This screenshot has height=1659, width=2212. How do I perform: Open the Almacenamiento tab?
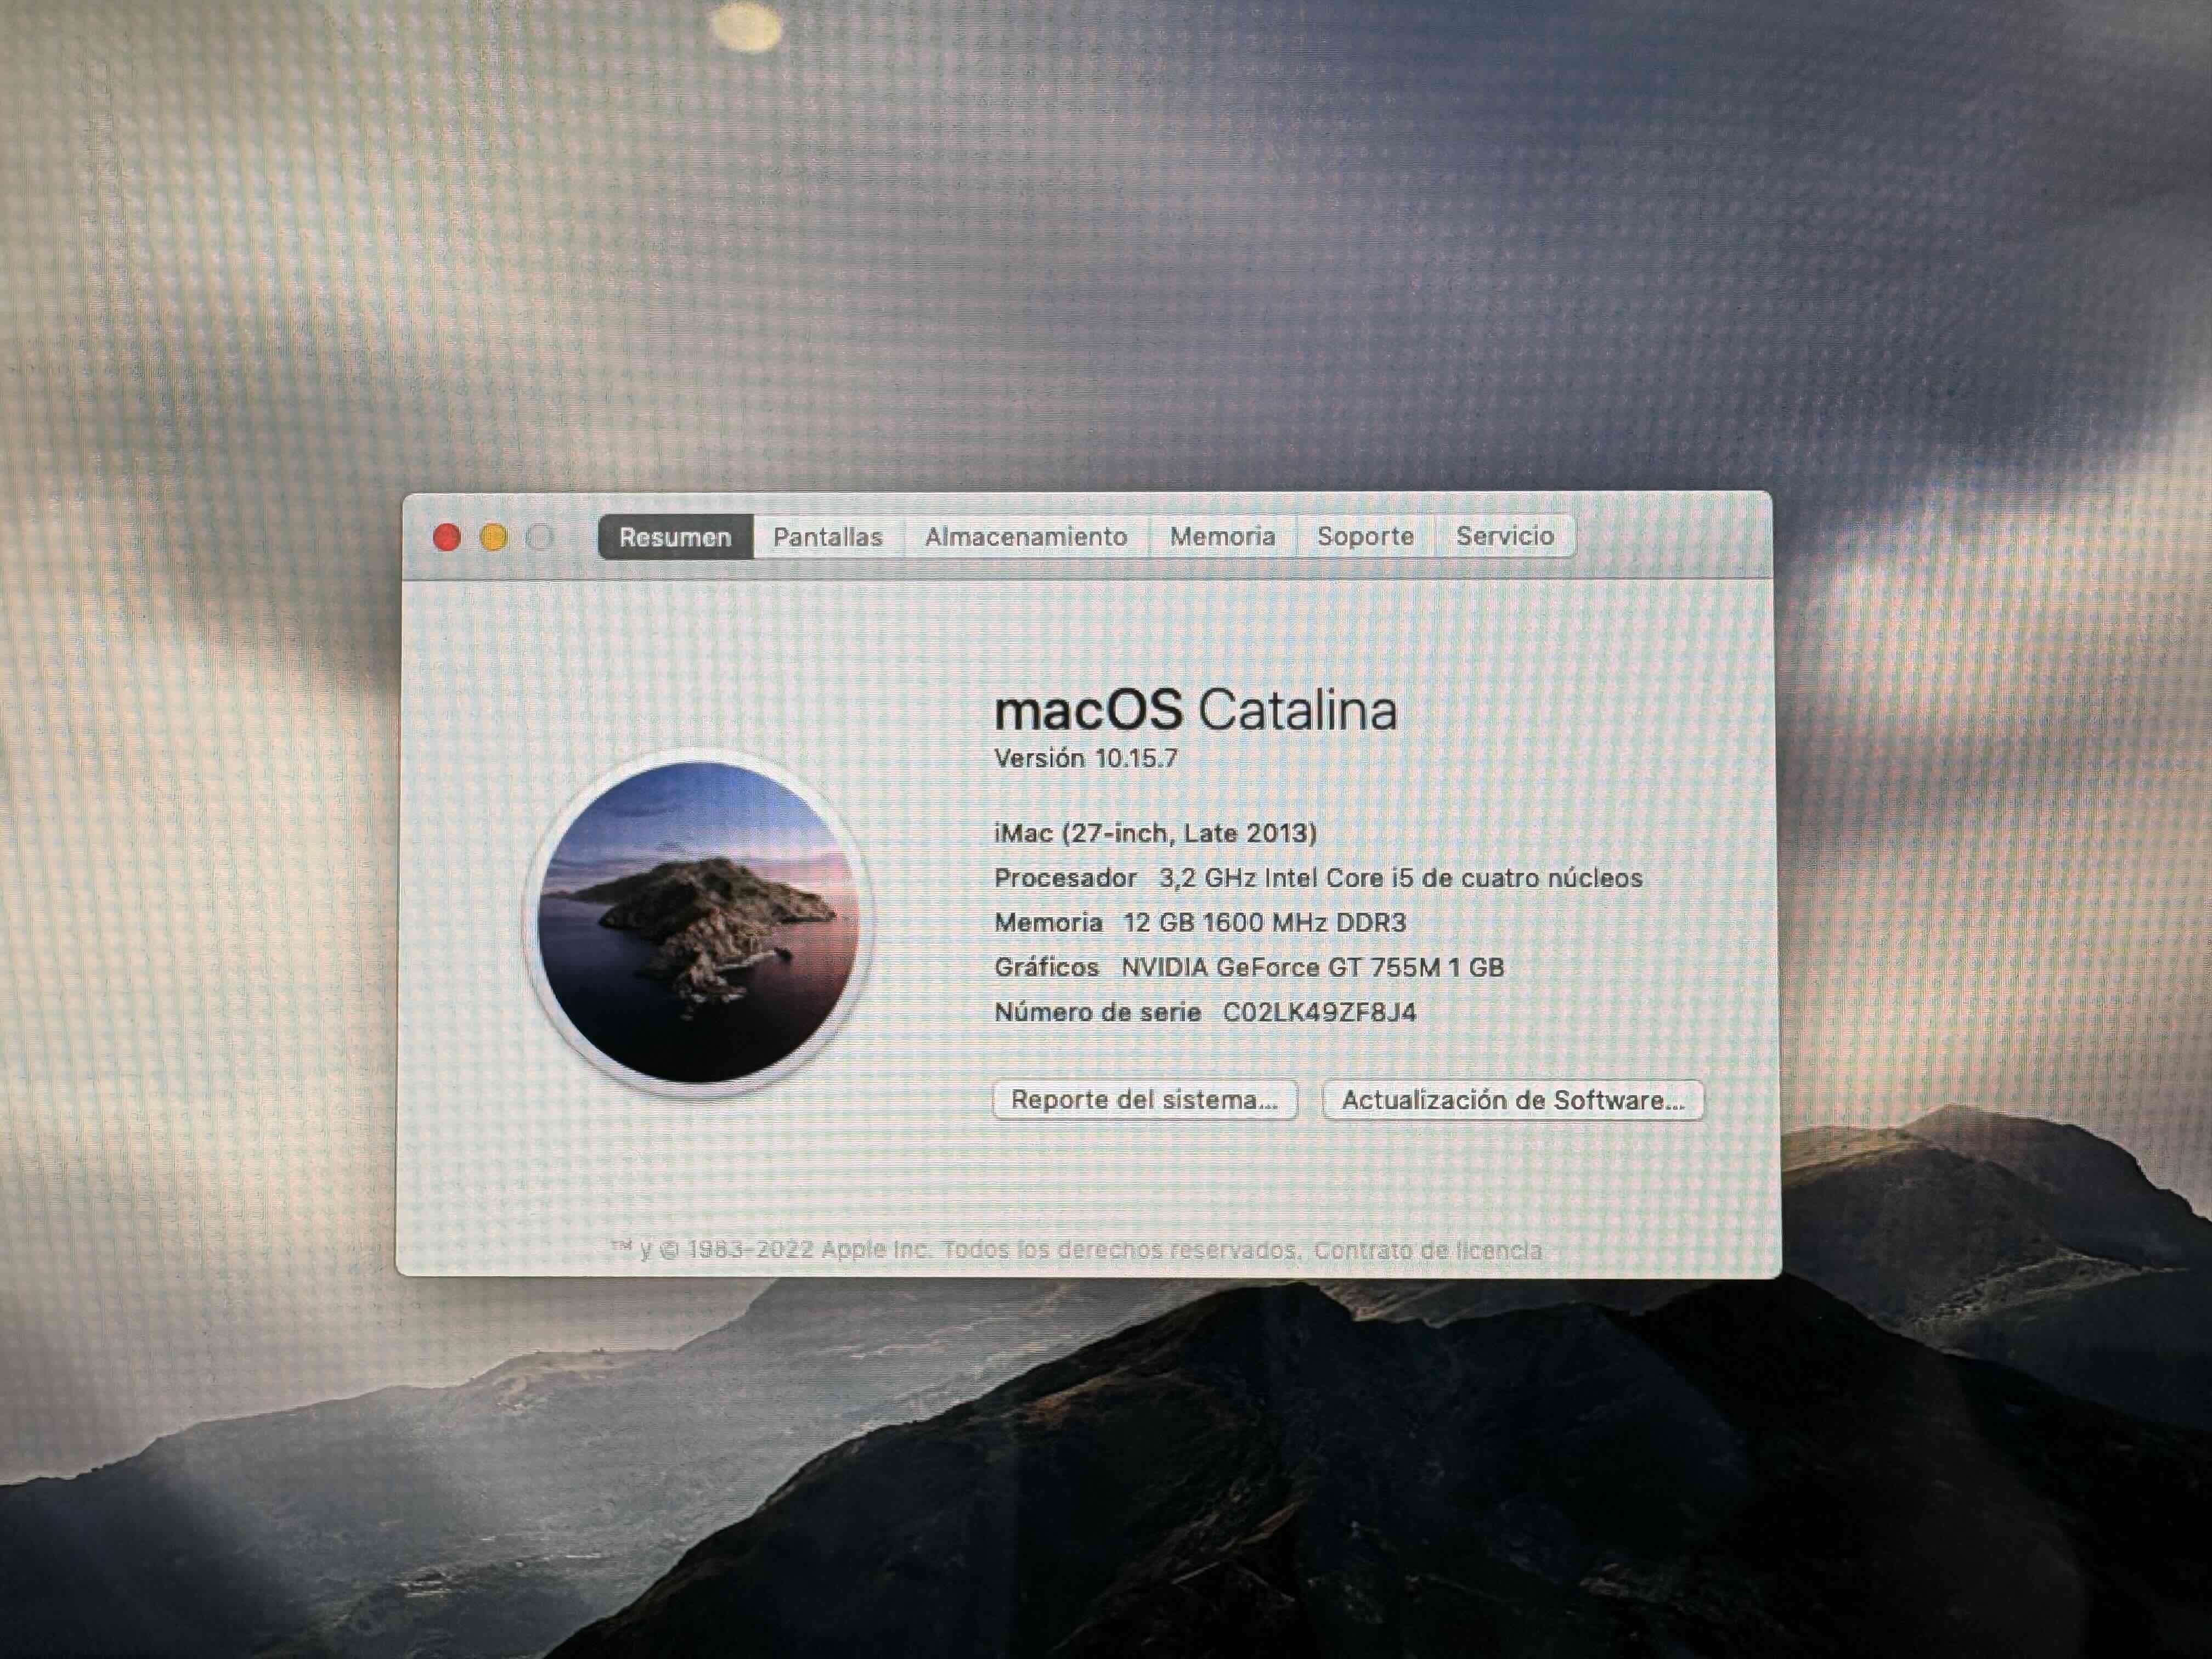pos(1026,536)
